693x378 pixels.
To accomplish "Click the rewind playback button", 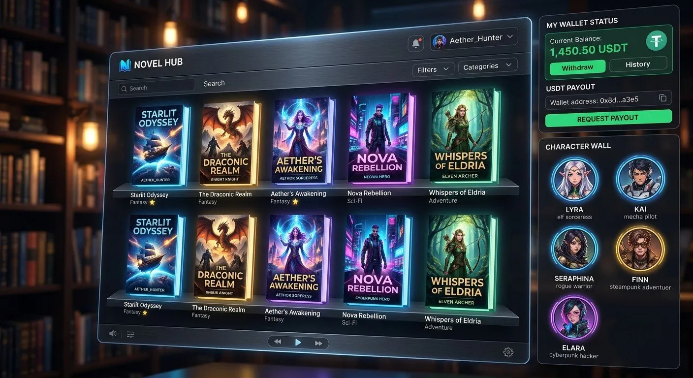I will tap(278, 342).
